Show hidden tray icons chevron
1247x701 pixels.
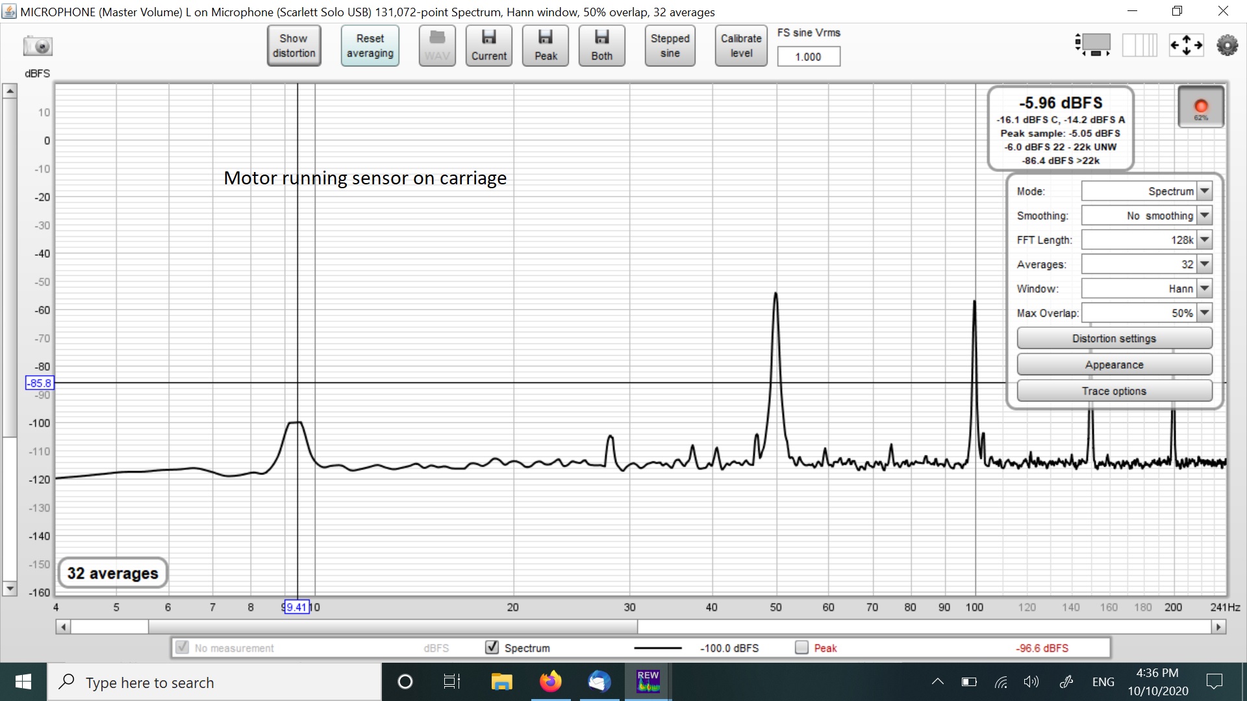(x=938, y=682)
